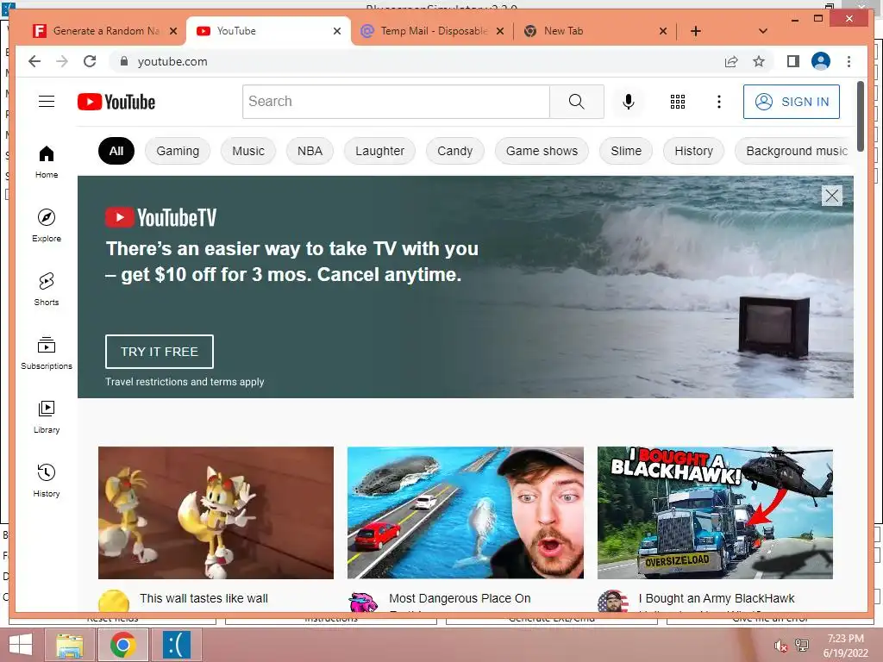Open the YouTube apps grid icon
Image resolution: width=883 pixels, height=662 pixels.
(678, 102)
